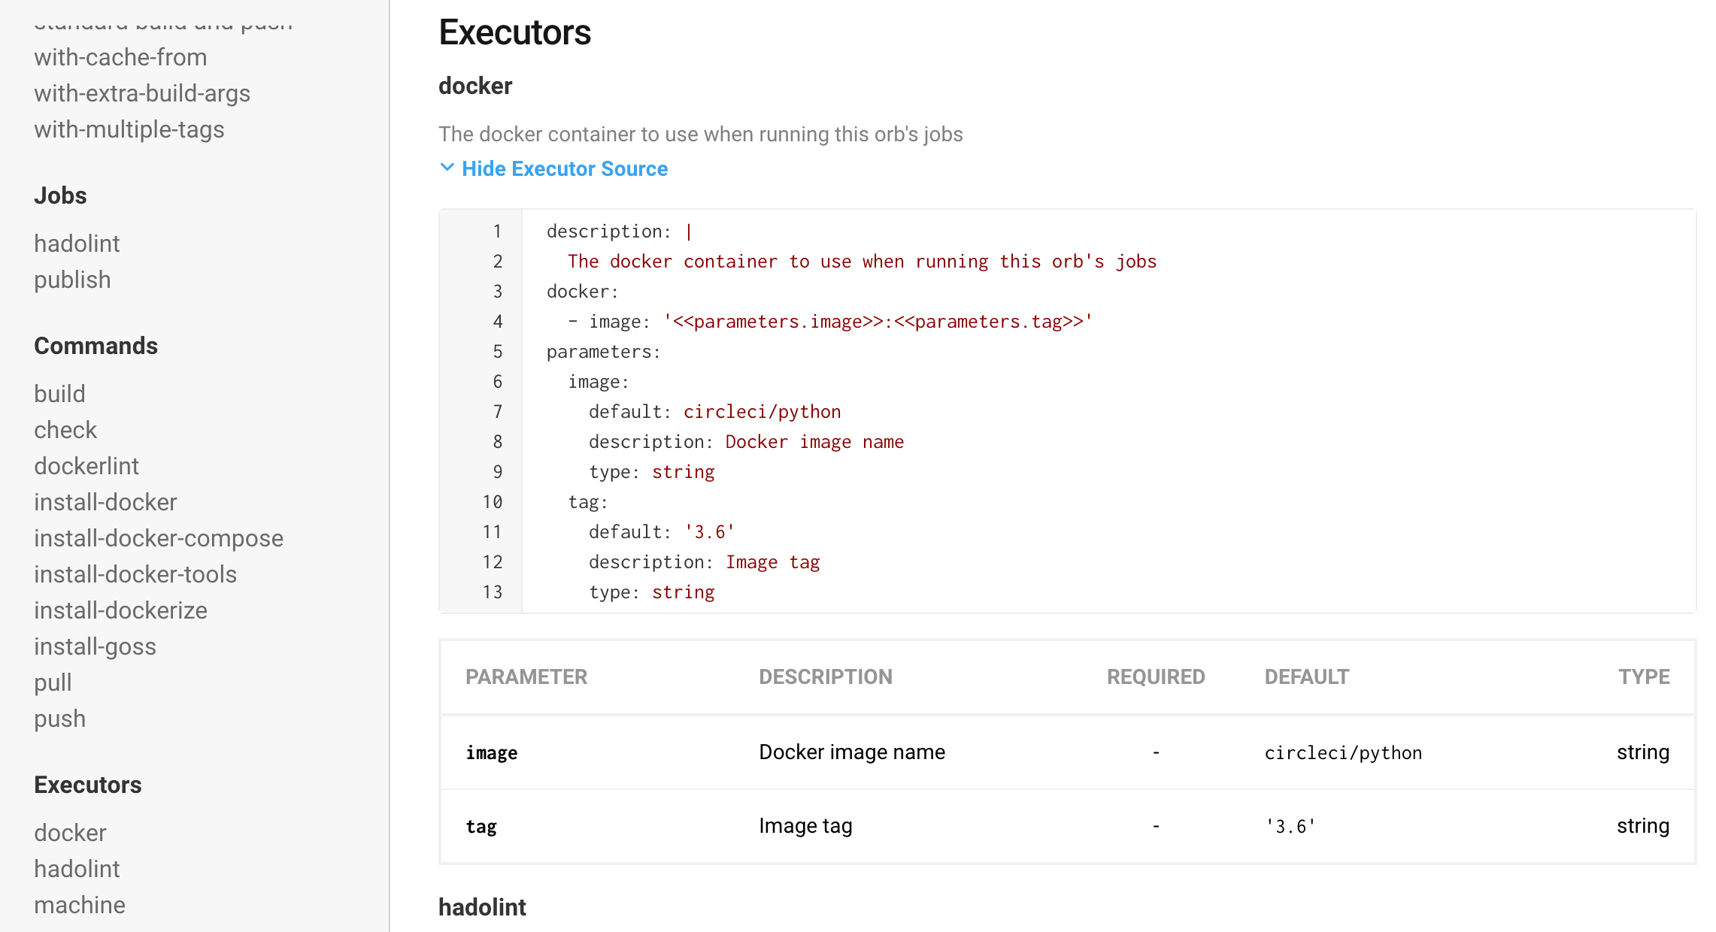This screenshot has width=1716, height=932.
Task: Click code line 2 red description text
Action: click(862, 261)
